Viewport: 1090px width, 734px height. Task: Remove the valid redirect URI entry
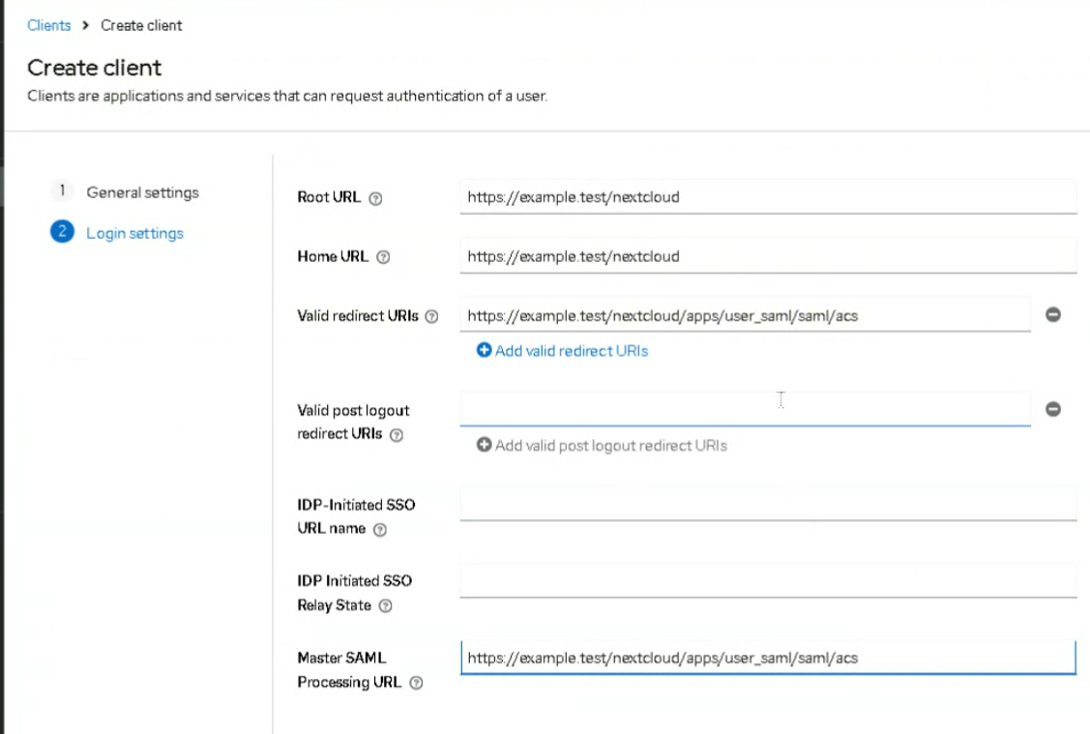click(1053, 314)
